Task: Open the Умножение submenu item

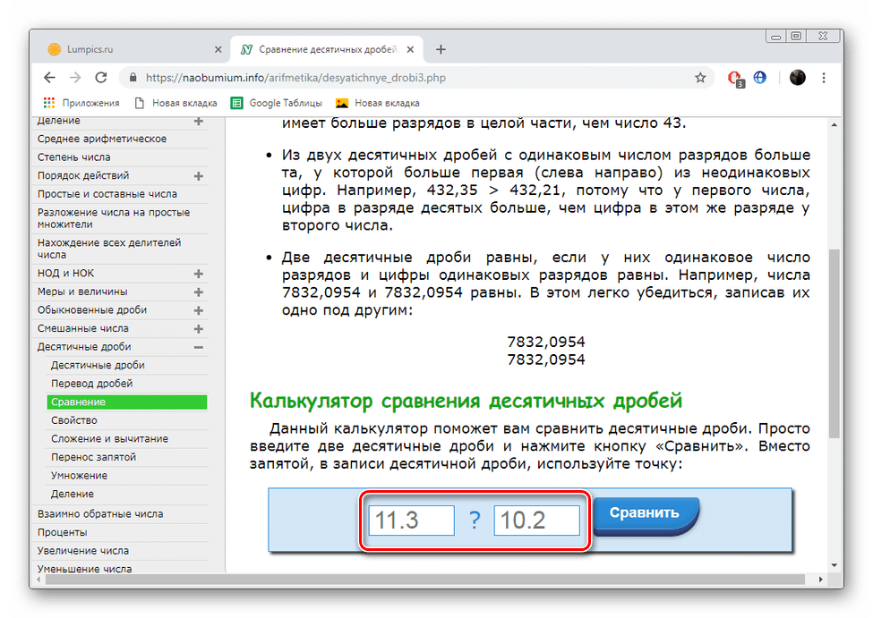Action: click(x=79, y=475)
